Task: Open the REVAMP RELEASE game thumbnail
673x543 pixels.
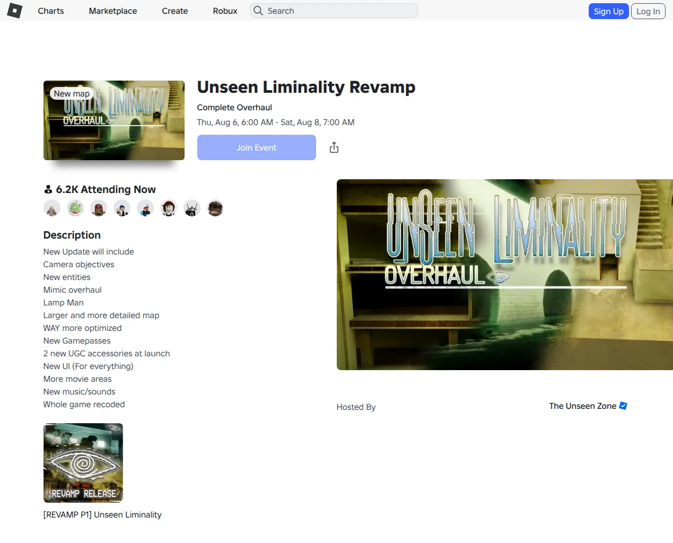Action: pyautogui.click(x=83, y=463)
